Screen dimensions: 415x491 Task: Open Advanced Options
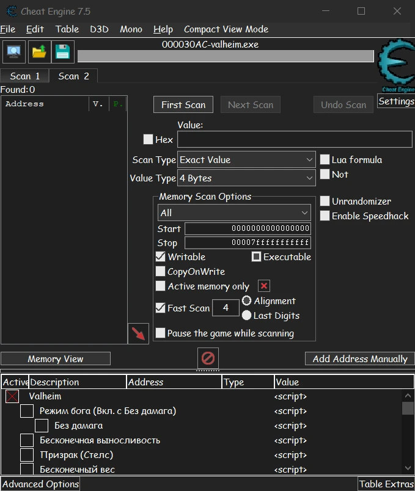(40, 484)
